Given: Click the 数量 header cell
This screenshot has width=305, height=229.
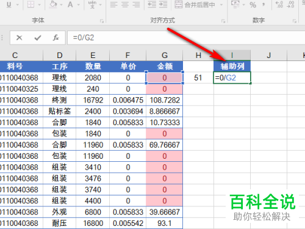Looking at the screenshot, I should click(93, 67).
